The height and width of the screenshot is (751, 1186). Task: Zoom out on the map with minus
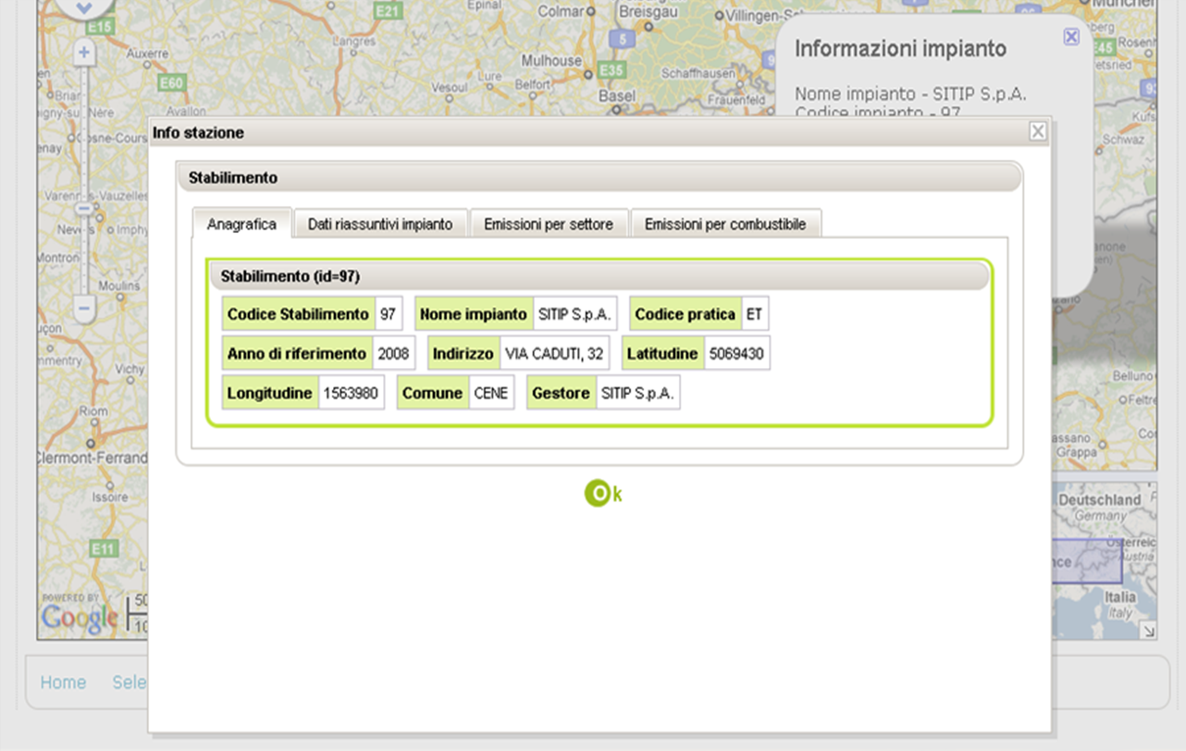tap(84, 308)
